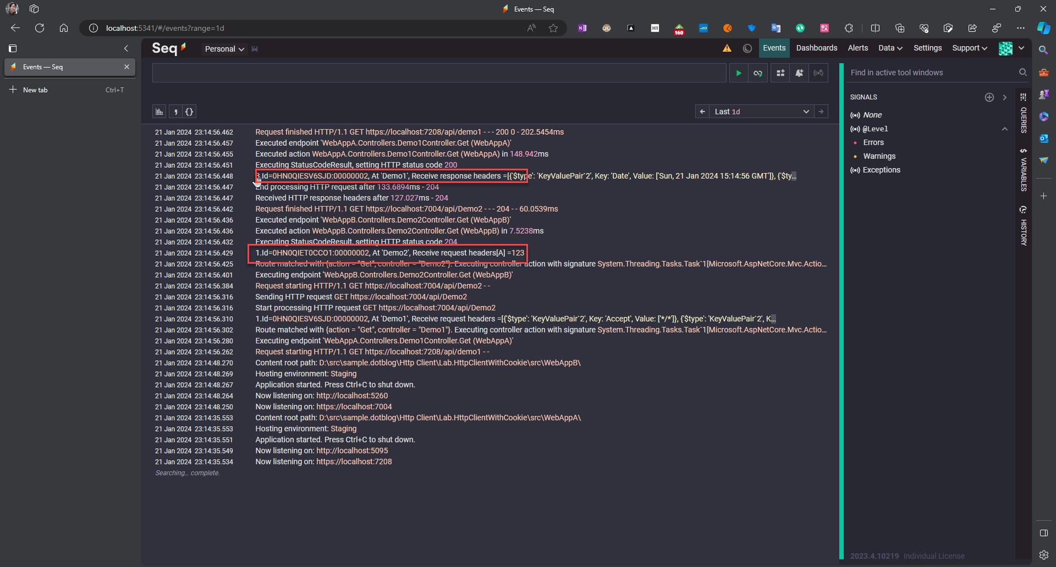Image resolution: width=1056 pixels, height=567 pixels.
Task: Click the quote mark text view icon
Action: click(175, 112)
